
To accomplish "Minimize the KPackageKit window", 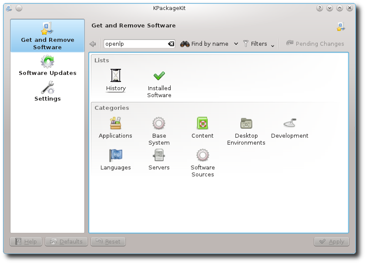I will point(329,8).
